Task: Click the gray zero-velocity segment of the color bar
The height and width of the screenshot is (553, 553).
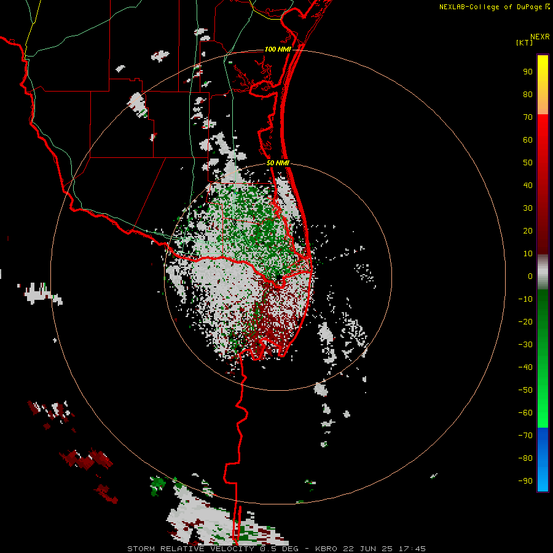Action: click(543, 272)
